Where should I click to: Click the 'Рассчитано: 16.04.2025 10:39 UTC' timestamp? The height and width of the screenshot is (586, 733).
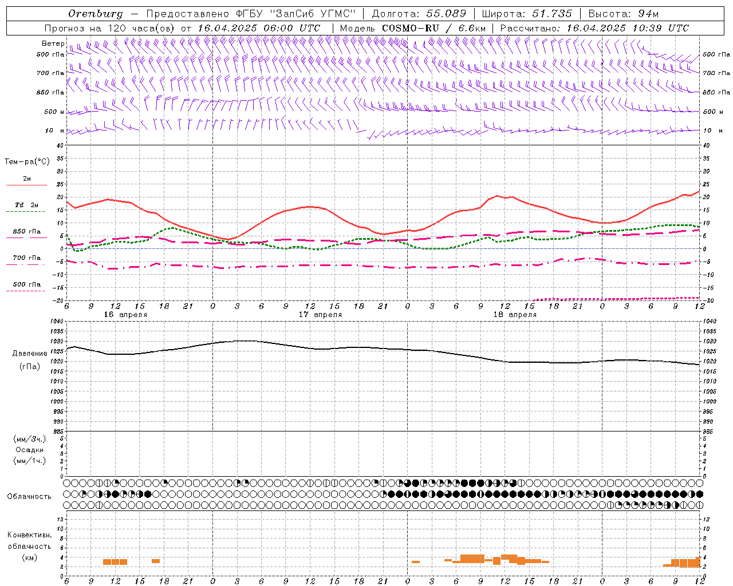[x=594, y=28]
